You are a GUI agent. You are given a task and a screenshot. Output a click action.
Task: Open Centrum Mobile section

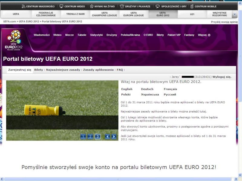coord(205,6)
